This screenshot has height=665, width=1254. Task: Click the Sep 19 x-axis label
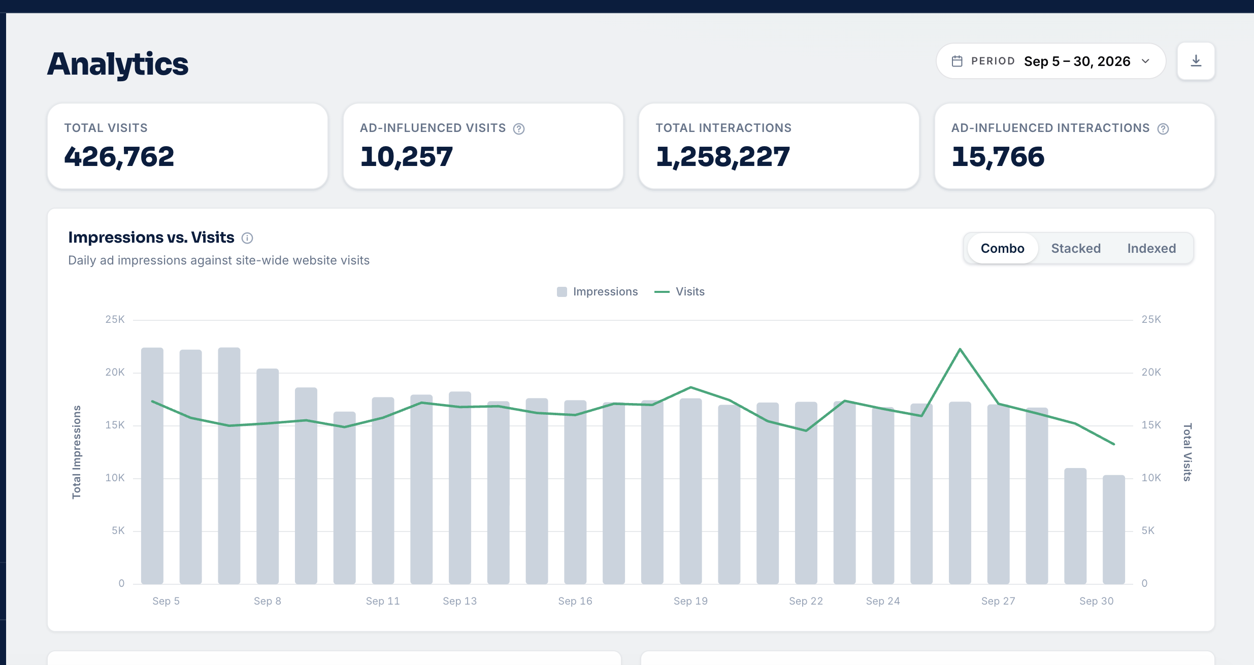click(x=690, y=601)
